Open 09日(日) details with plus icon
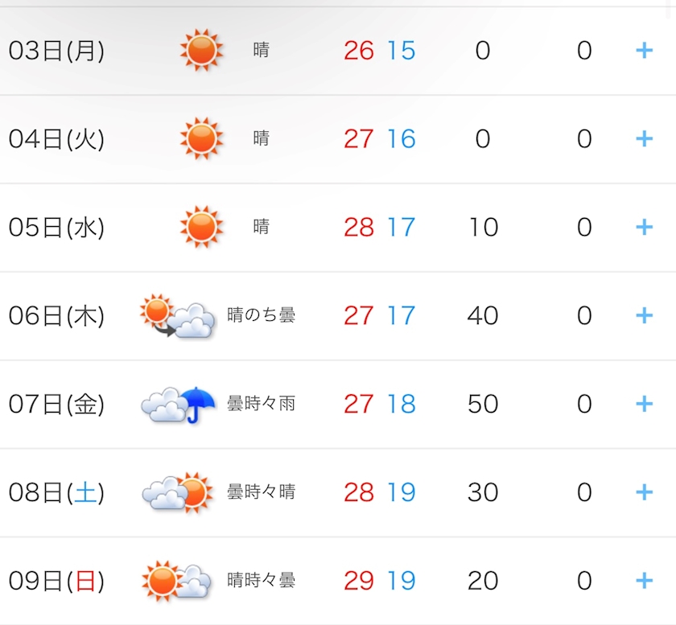 644,581
